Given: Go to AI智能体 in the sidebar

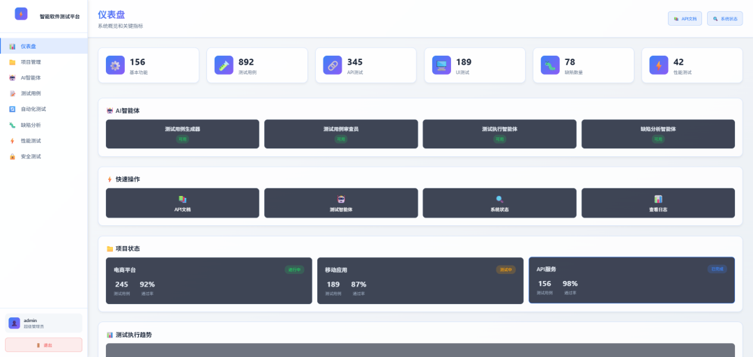Looking at the screenshot, I should click(44, 78).
